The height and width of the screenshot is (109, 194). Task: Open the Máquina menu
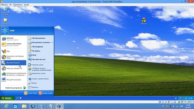point(4,5)
